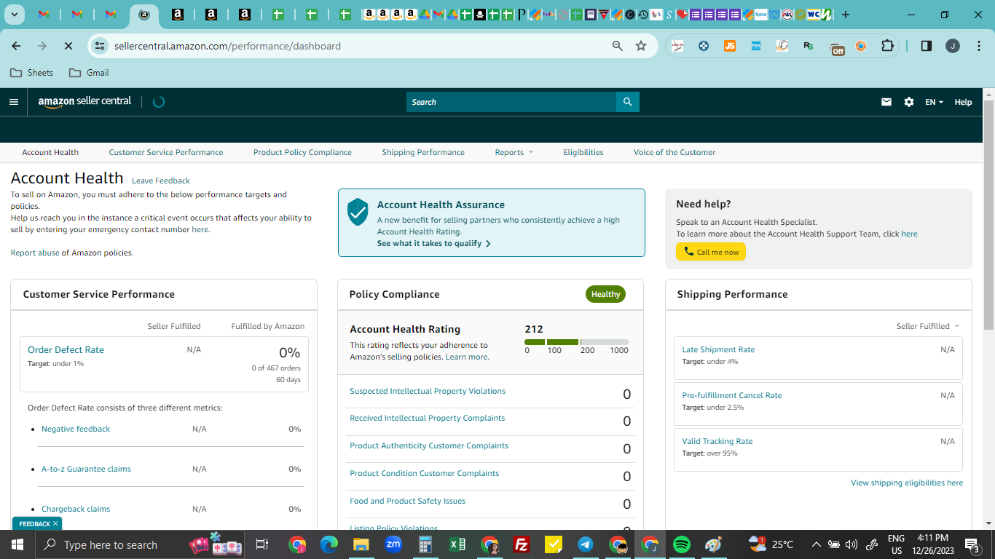The width and height of the screenshot is (995, 559).
Task: Expand See what it takes to qualify
Action: coord(433,243)
